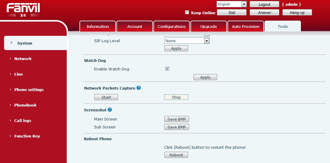Switch to the Information tab
The height and width of the screenshot is (163, 330).
pyautogui.click(x=98, y=26)
